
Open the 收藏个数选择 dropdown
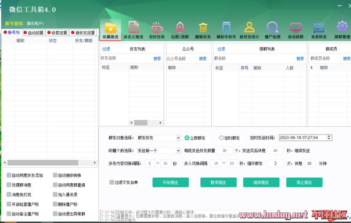178,151
